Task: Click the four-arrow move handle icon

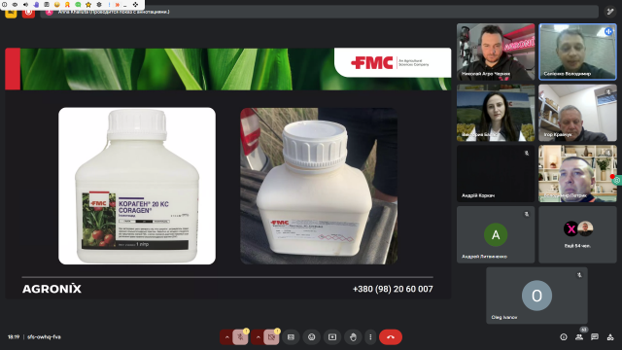Action: pos(135,4)
